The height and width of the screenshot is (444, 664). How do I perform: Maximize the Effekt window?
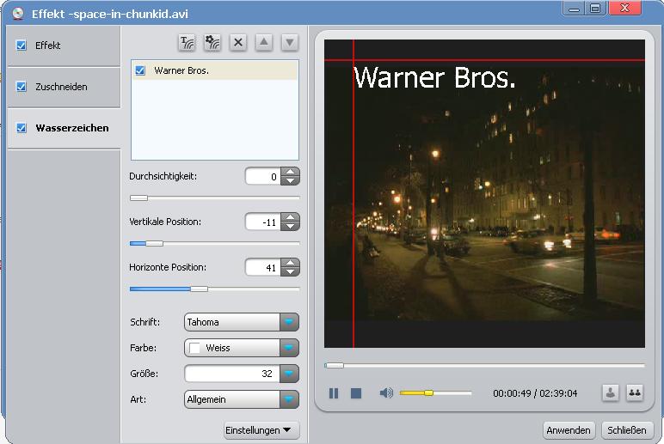pyautogui.click(x=595, y=9)
